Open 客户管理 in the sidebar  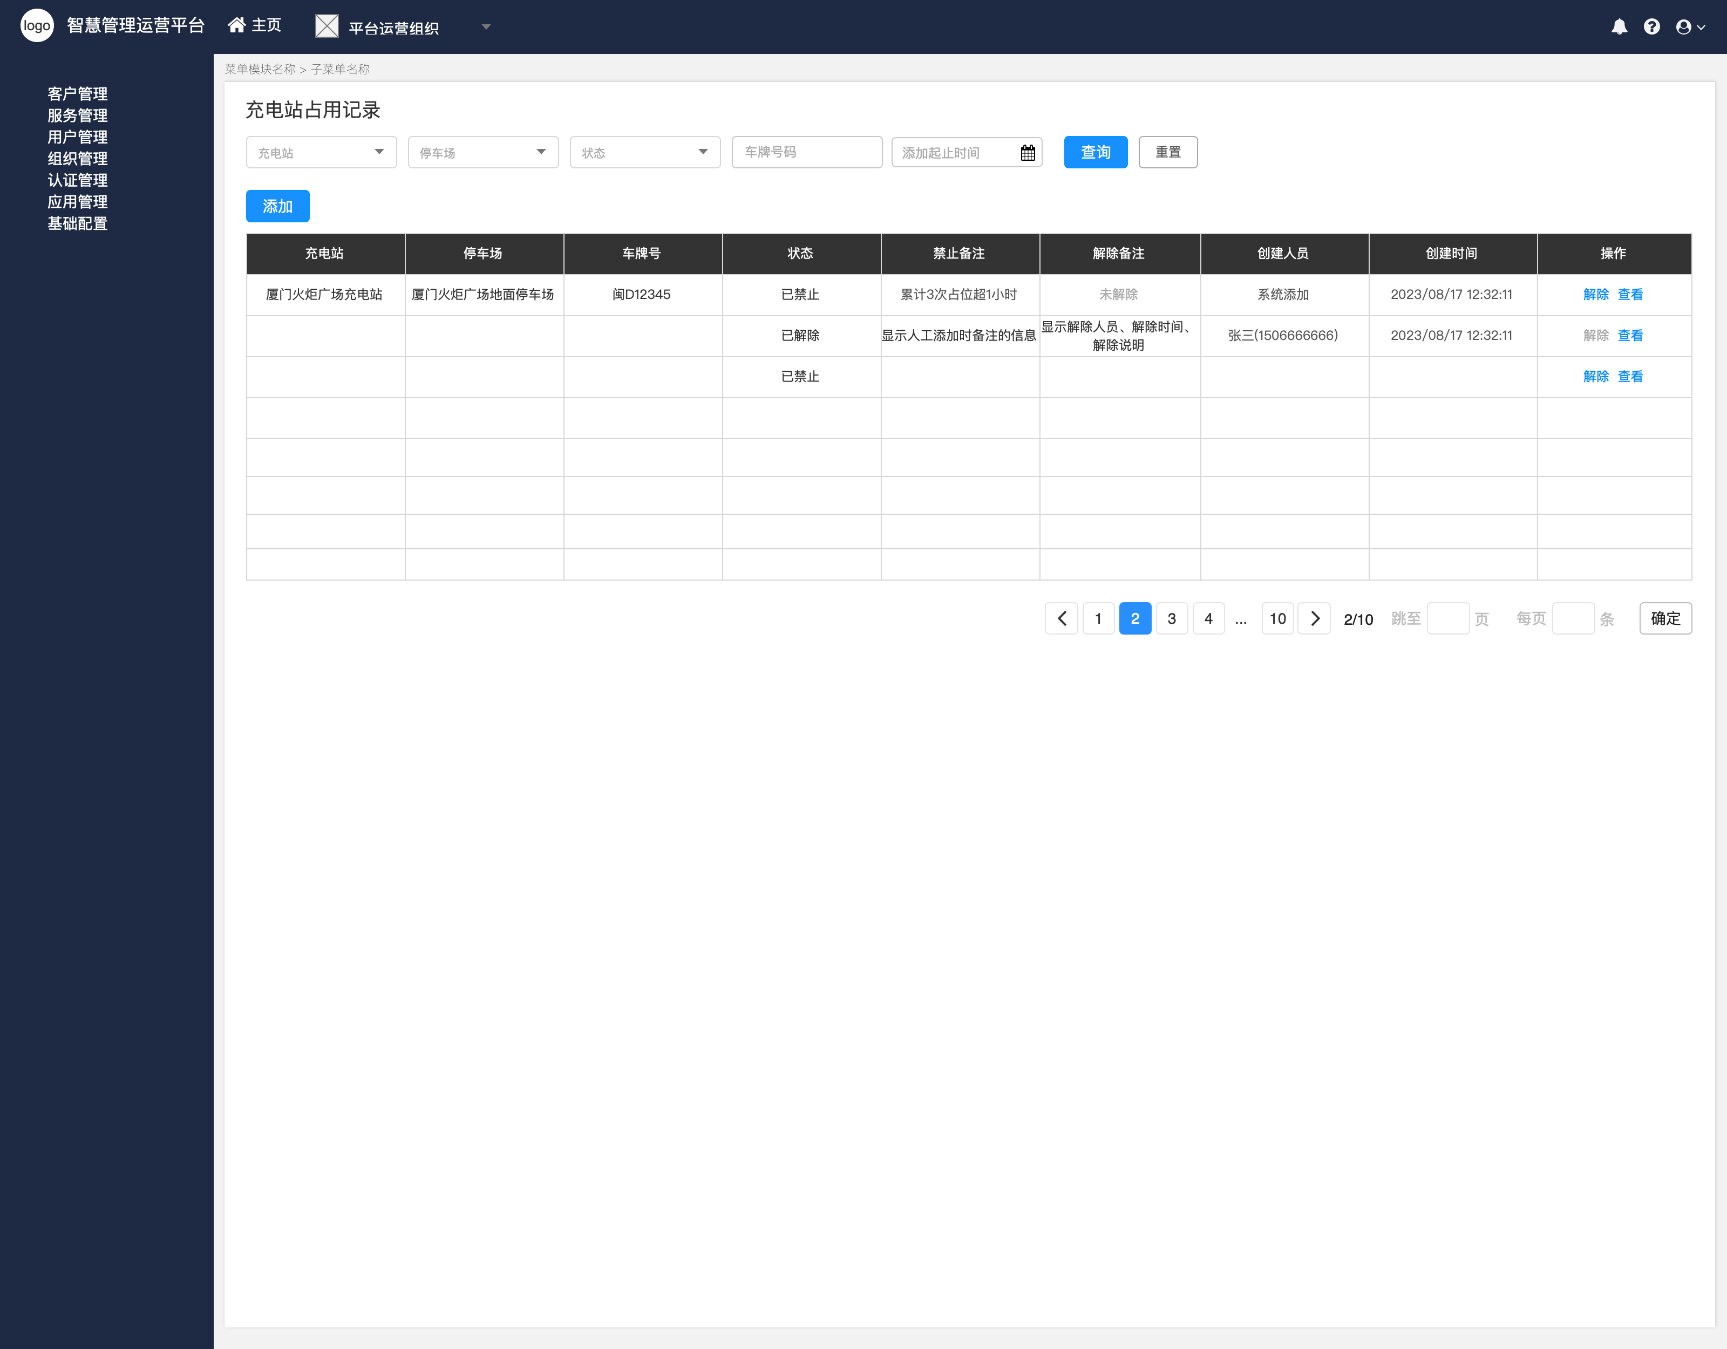pyautogui.click(x=78, y=94)
